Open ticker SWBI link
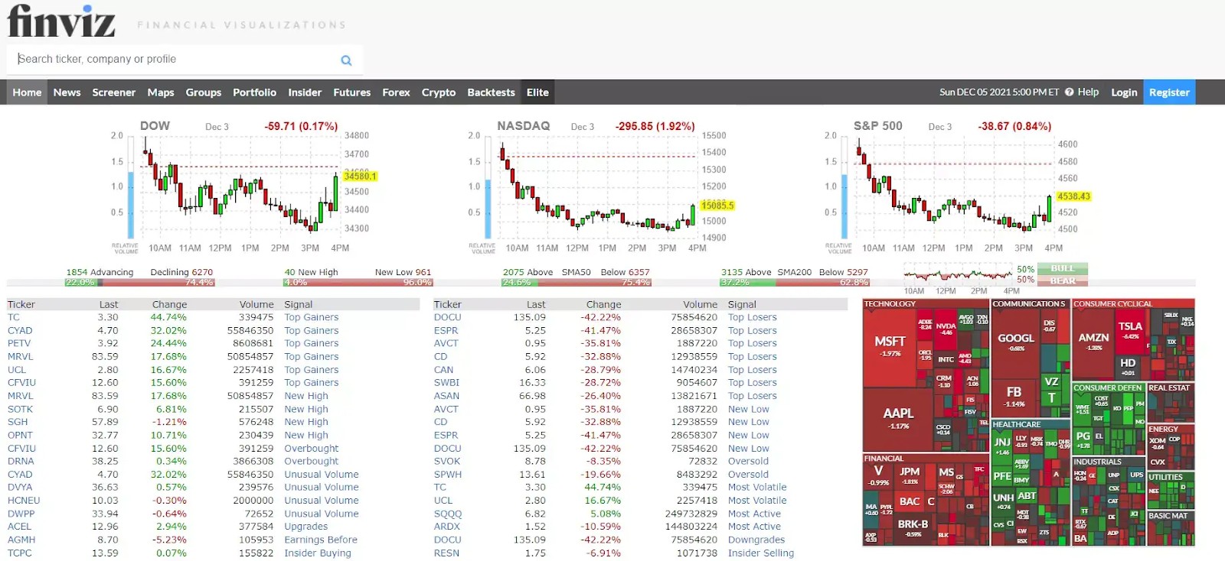This screenshot has width=1225, height=561. [446, 383]
